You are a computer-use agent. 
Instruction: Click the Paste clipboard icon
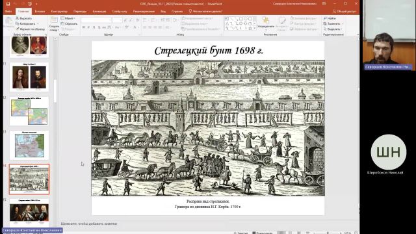(x=8, y=21)
